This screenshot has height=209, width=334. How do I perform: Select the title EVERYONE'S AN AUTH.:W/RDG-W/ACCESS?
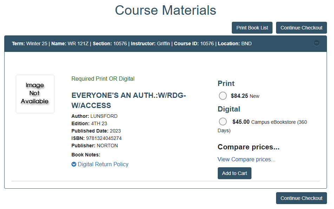click(129, 101)
